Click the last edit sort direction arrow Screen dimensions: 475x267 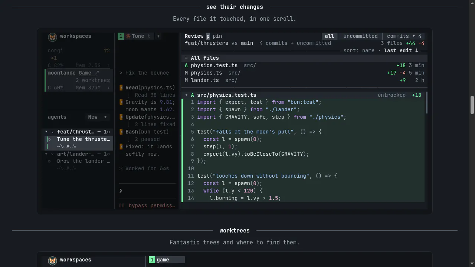click(x=417, y=50)
